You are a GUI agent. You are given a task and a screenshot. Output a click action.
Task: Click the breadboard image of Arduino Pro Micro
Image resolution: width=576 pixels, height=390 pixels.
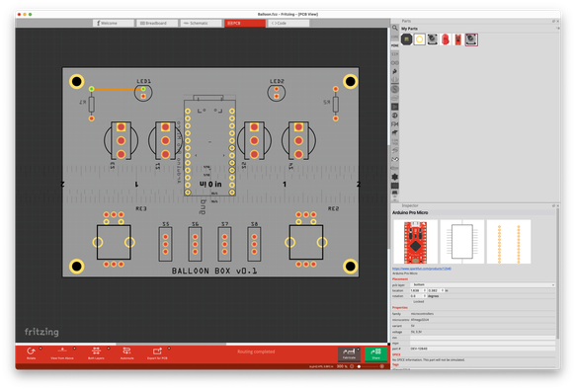coord(415,242)
